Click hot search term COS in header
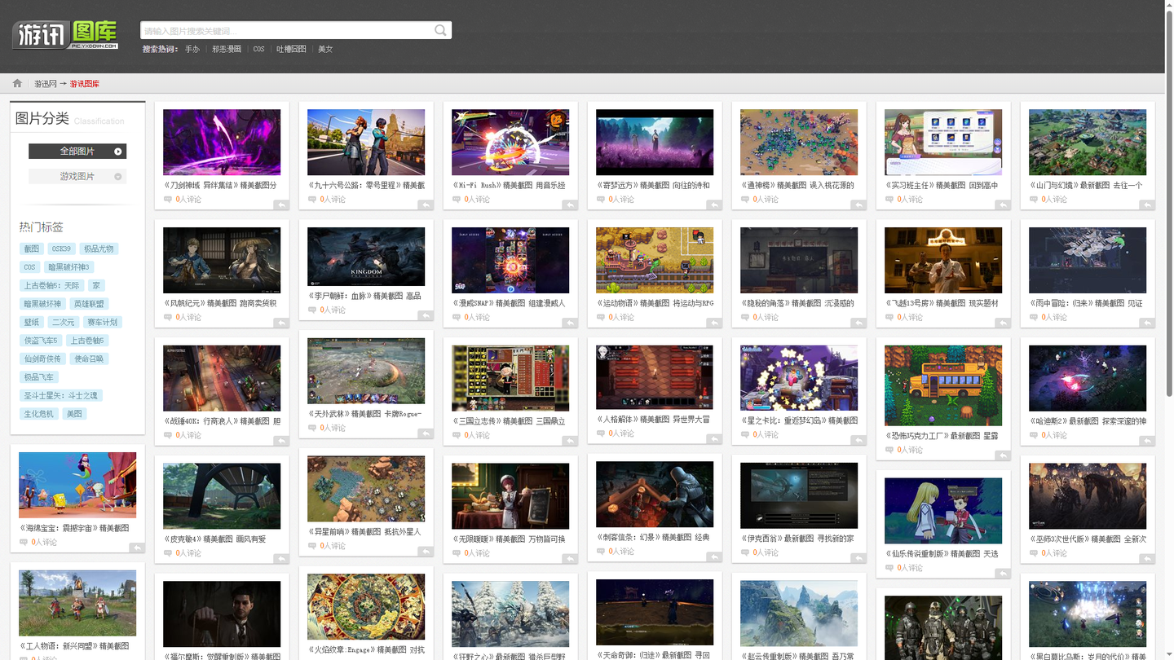 coord(258,50)
